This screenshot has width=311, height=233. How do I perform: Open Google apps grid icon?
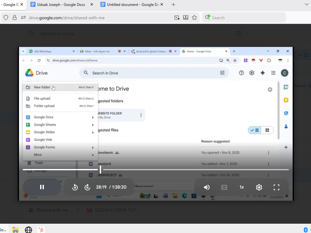(x=273, y=73)
